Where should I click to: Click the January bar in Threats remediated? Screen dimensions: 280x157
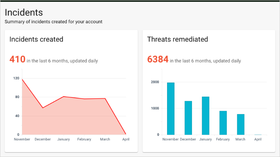pyautogui.click(x=206, y=116)
